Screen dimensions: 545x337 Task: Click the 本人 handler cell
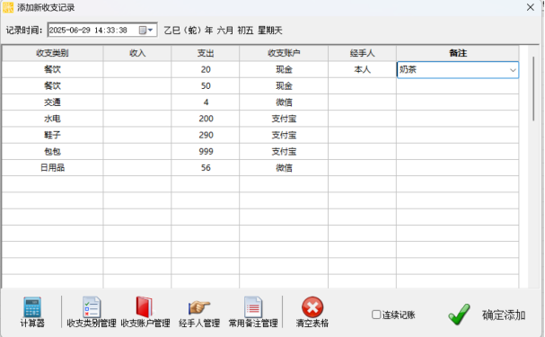pos(362,69)
